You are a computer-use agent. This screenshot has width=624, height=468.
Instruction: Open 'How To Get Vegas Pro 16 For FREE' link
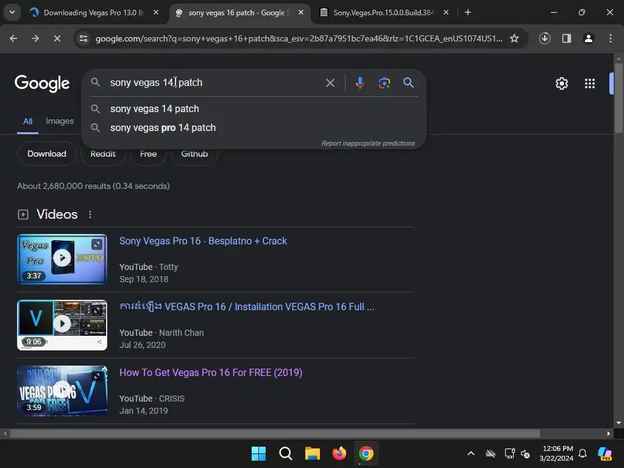211,372
